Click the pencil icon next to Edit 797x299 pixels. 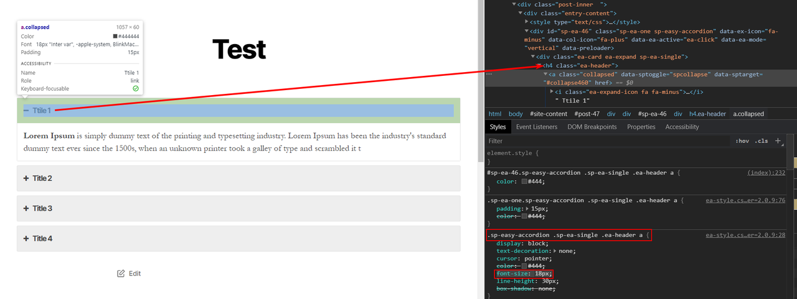point(121,274)
